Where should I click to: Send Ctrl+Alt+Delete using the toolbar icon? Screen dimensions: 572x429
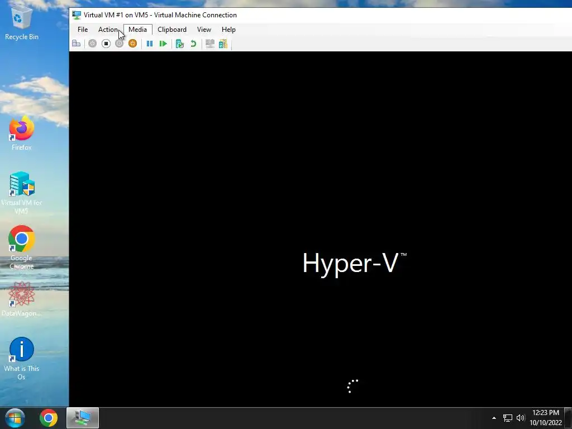[x=76, y=44]
